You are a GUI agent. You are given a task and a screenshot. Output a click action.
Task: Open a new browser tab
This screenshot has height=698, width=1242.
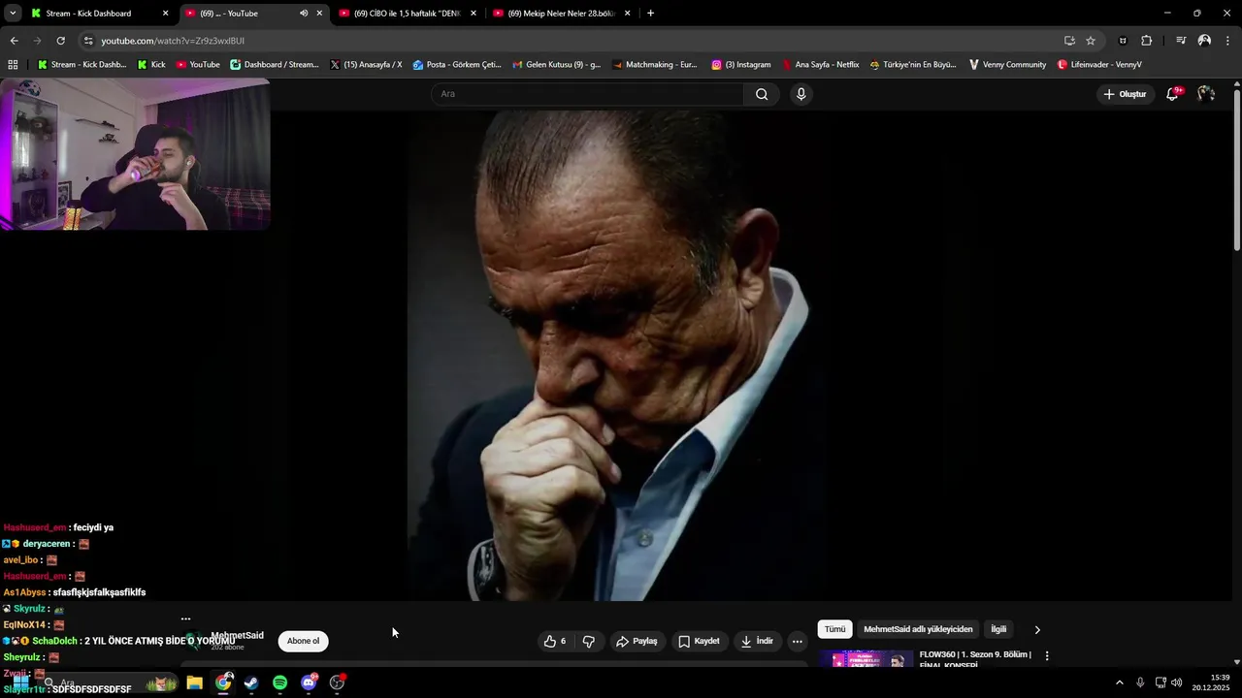pyautogui.click(x=650, y=14)
